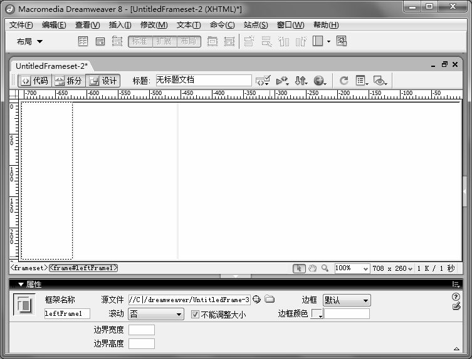The width and height of the screenshot is (472, 359).
Task: Click the Preview in Browser globe icon
Action: 320,81
